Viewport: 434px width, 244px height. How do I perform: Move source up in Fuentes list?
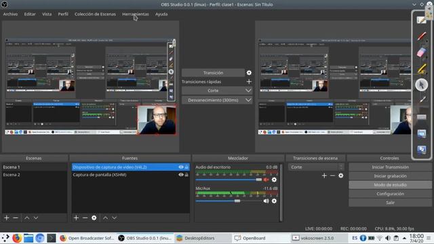point(106,218)
